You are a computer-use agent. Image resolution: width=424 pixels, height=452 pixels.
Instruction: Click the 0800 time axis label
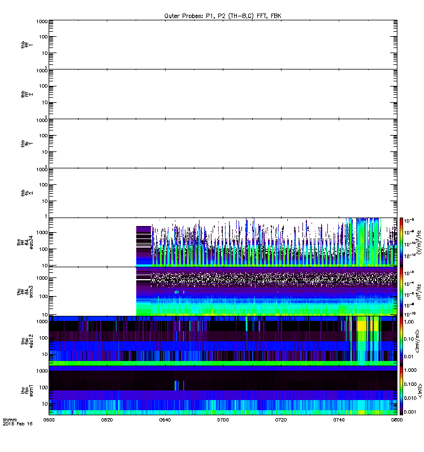pos(397,420)
